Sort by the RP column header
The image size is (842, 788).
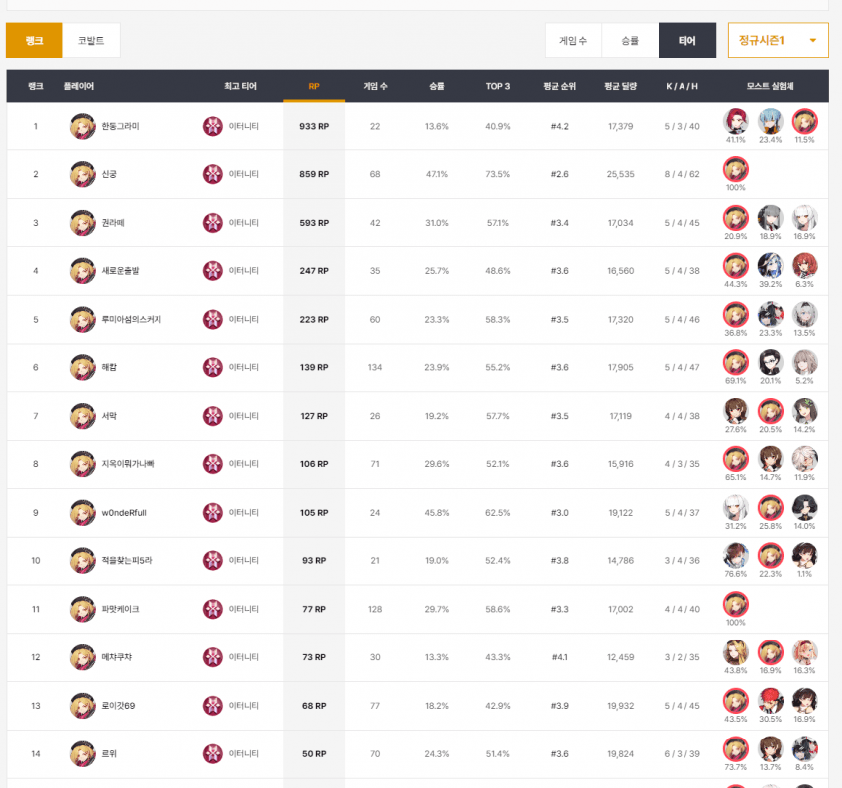314,86
